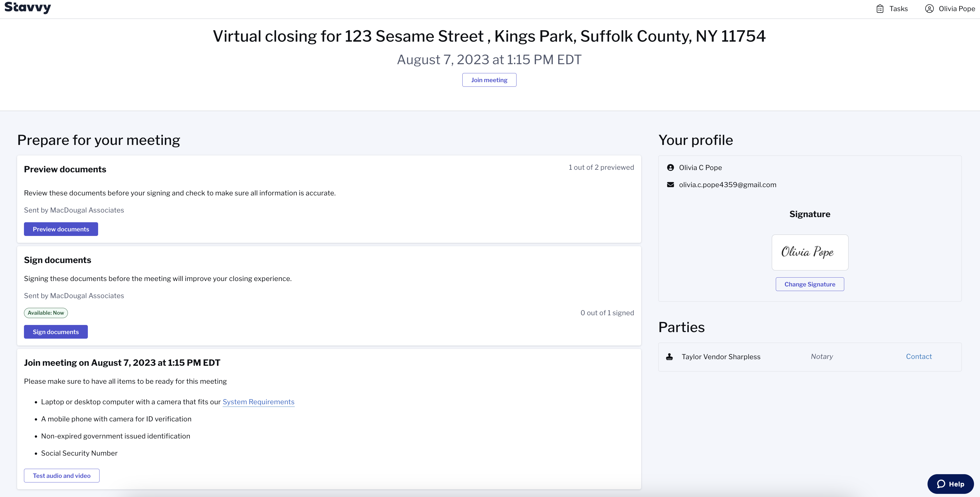Click the Sign documents button

click(x=56, y=332)
